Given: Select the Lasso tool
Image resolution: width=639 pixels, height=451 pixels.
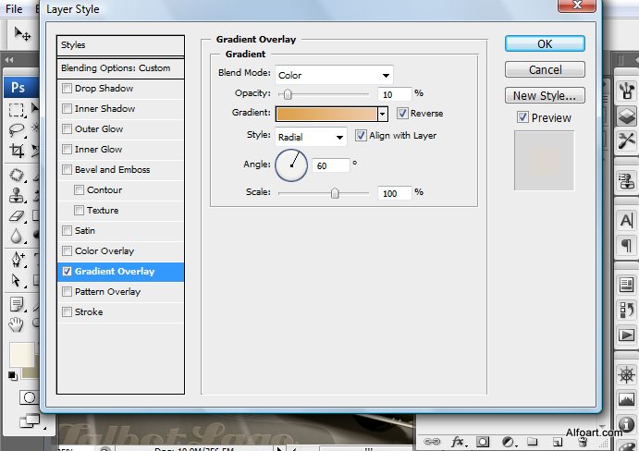Looking at the screenshot, I should point(17,130).
